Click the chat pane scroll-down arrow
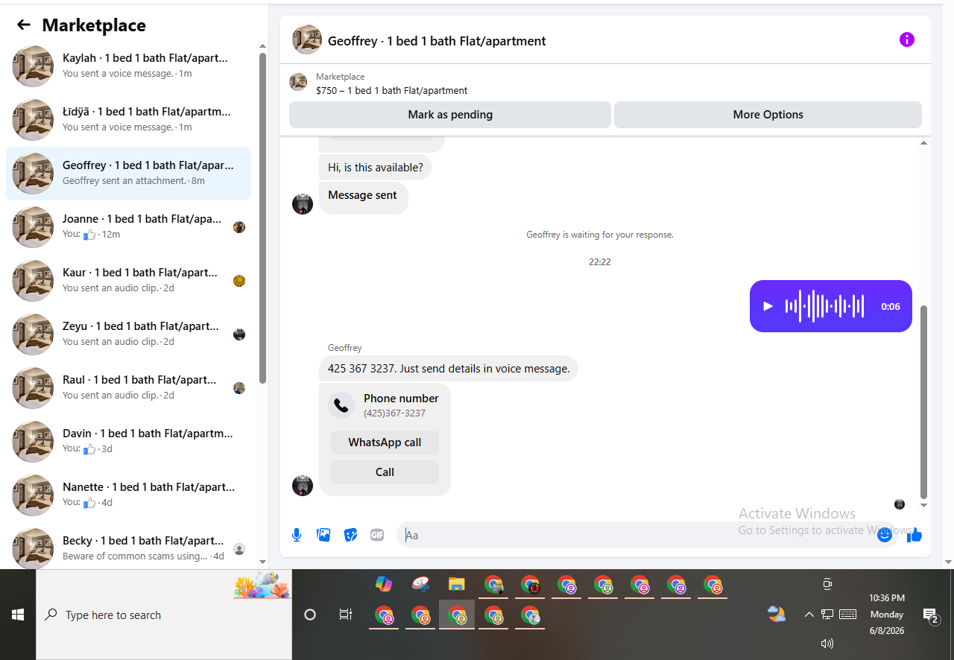954x660 pixels. pos(924,506)
